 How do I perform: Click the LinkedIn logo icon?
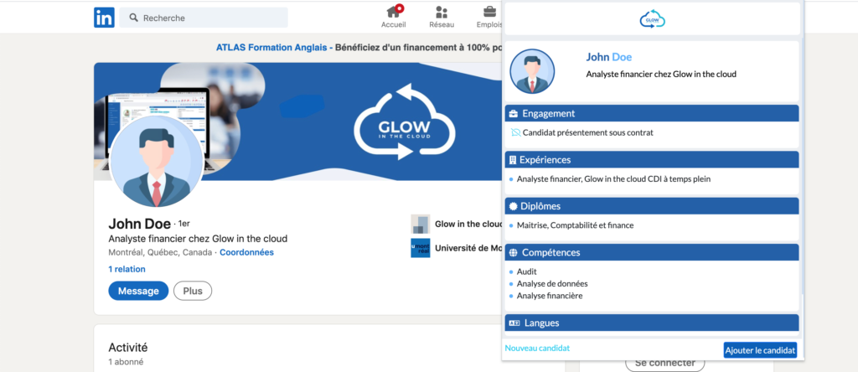[x=104, y=18]
